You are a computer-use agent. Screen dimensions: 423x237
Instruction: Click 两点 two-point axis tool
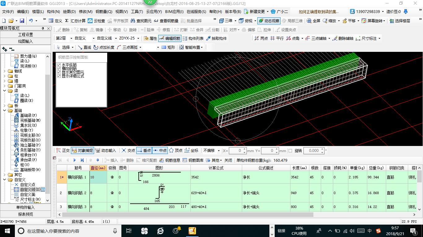point(261,39)
